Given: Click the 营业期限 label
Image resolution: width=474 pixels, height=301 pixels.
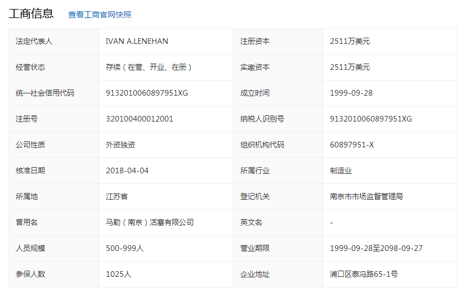Looking at the screenshot, I should [x=255, y=248].
